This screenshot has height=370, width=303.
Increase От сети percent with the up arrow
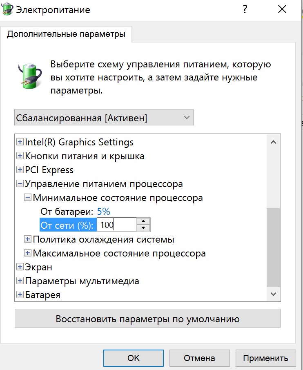[143, 221]
